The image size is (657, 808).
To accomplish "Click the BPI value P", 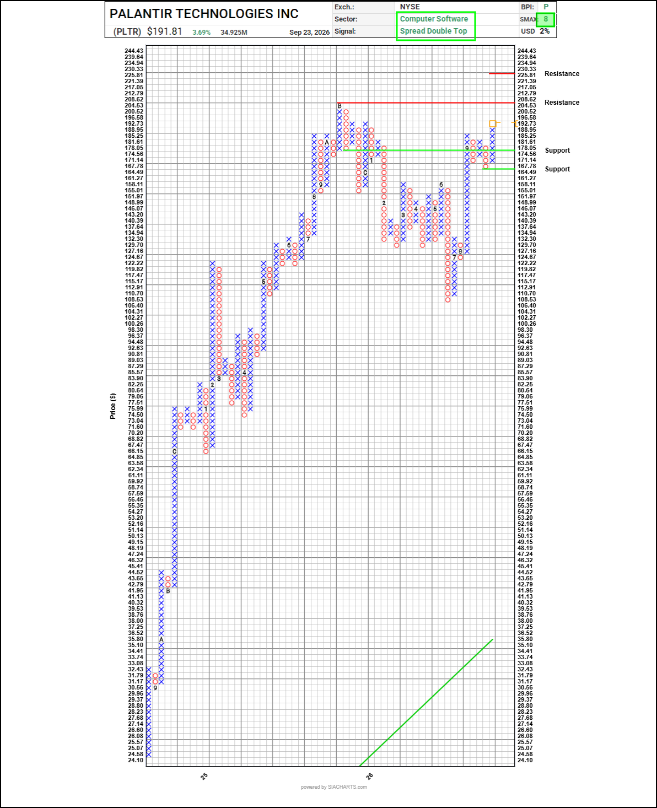I will (x=546, y=7).
